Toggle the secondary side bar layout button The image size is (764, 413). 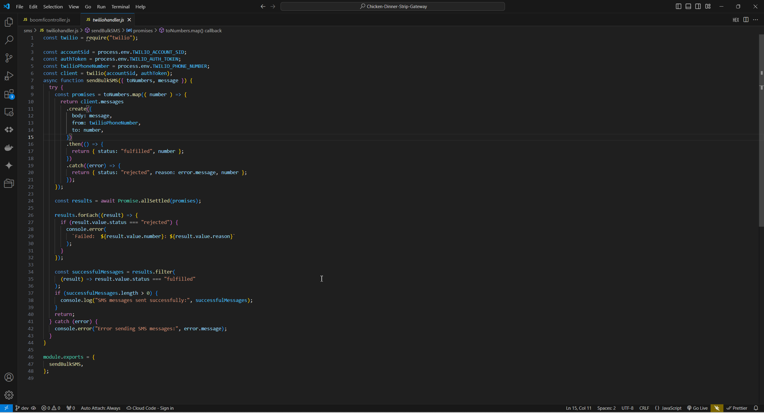(698, 6)
